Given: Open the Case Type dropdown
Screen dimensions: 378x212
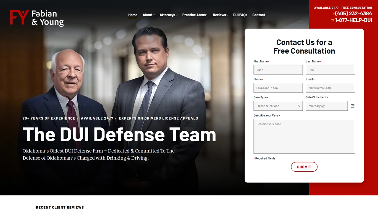Looking at the screenshot, I should pyautogui.click(x=278, y=106).
